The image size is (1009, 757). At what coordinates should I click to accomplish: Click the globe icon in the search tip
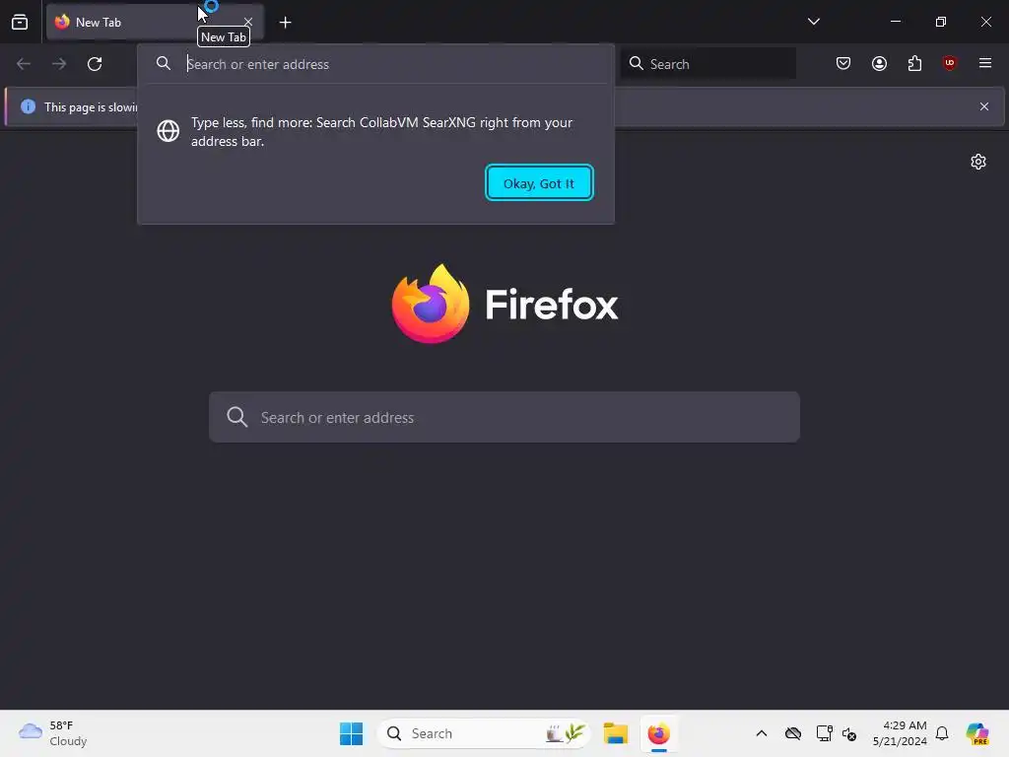coord(168,131)
